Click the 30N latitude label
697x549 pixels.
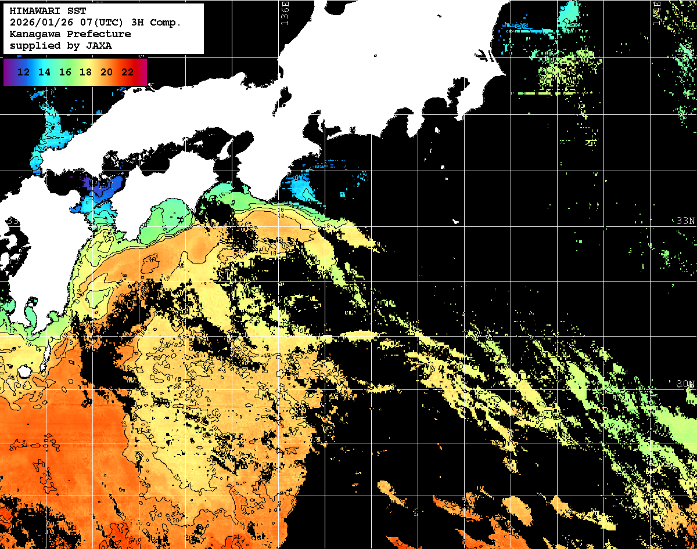click(x=685, y=384)
